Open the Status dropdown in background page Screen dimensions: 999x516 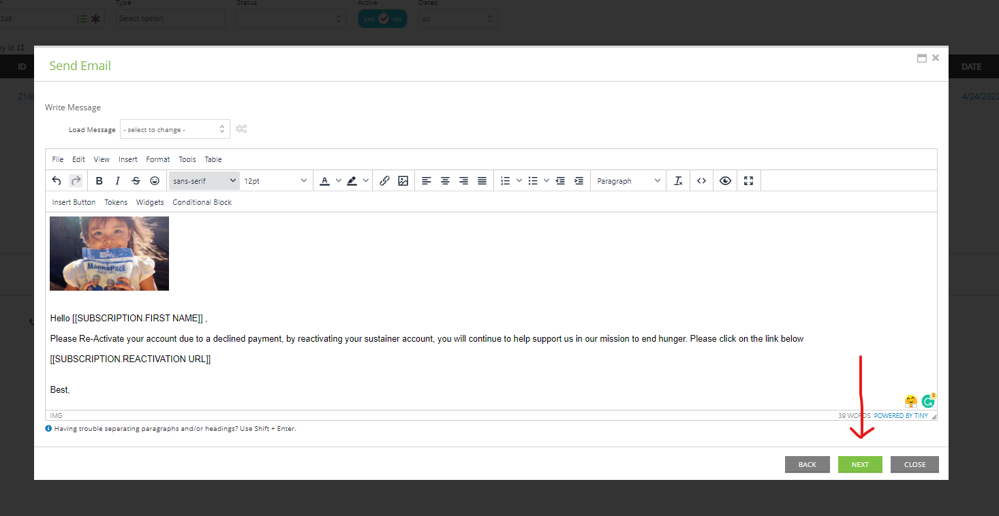[x=292, y=19]
